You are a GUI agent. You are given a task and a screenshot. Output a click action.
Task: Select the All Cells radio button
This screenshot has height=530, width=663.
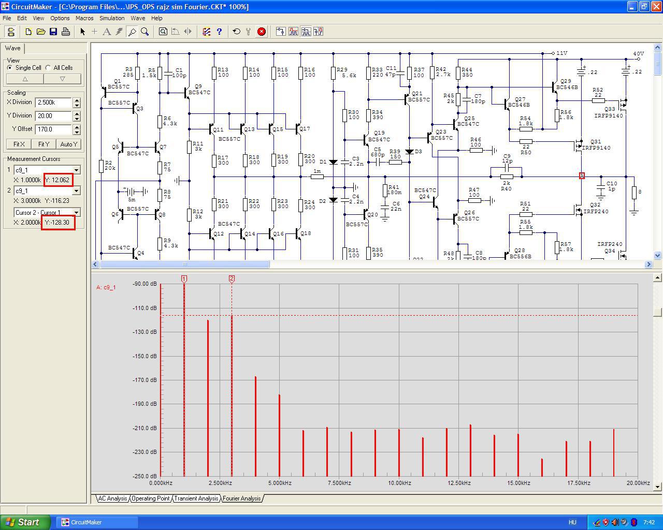click(x=48, y=68)
